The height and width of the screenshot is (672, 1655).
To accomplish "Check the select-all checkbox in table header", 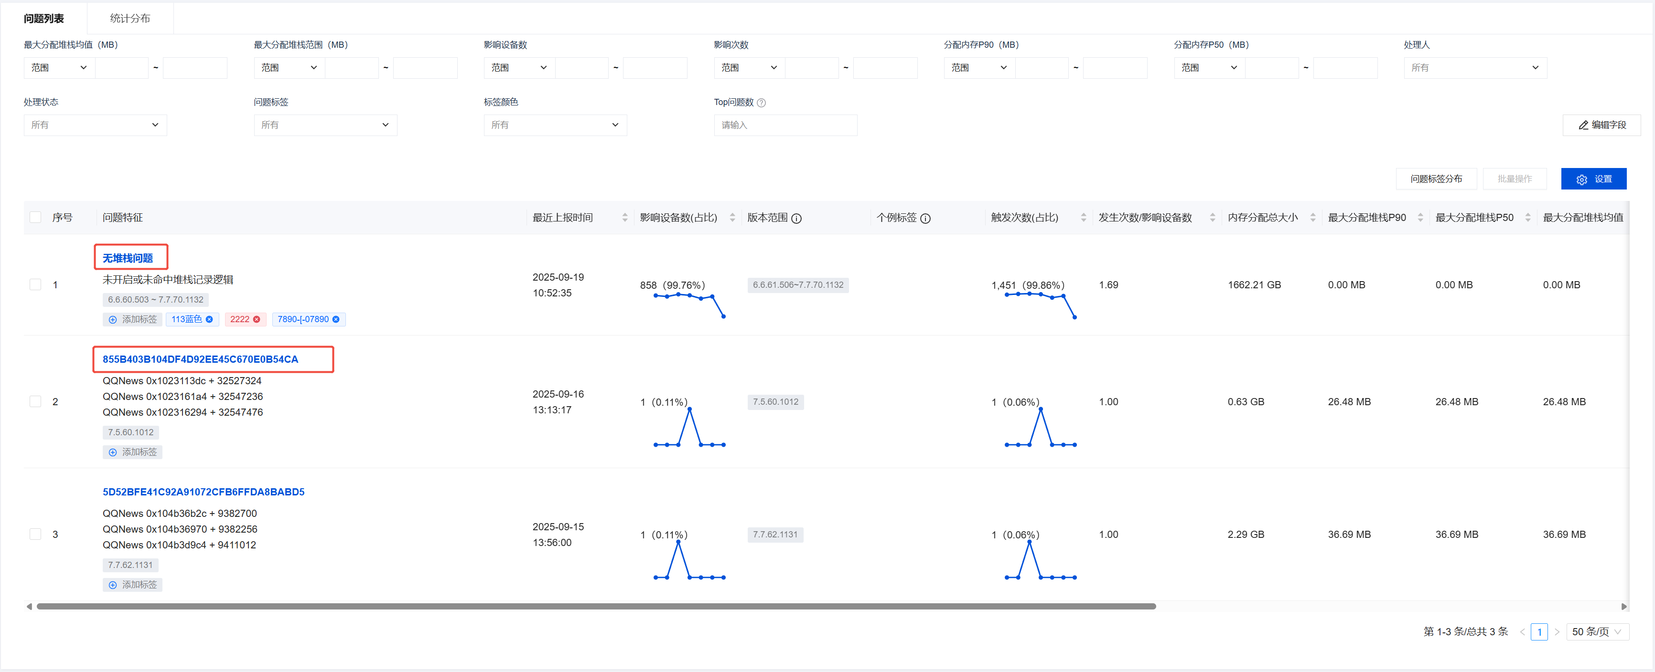I will (35, 218).
